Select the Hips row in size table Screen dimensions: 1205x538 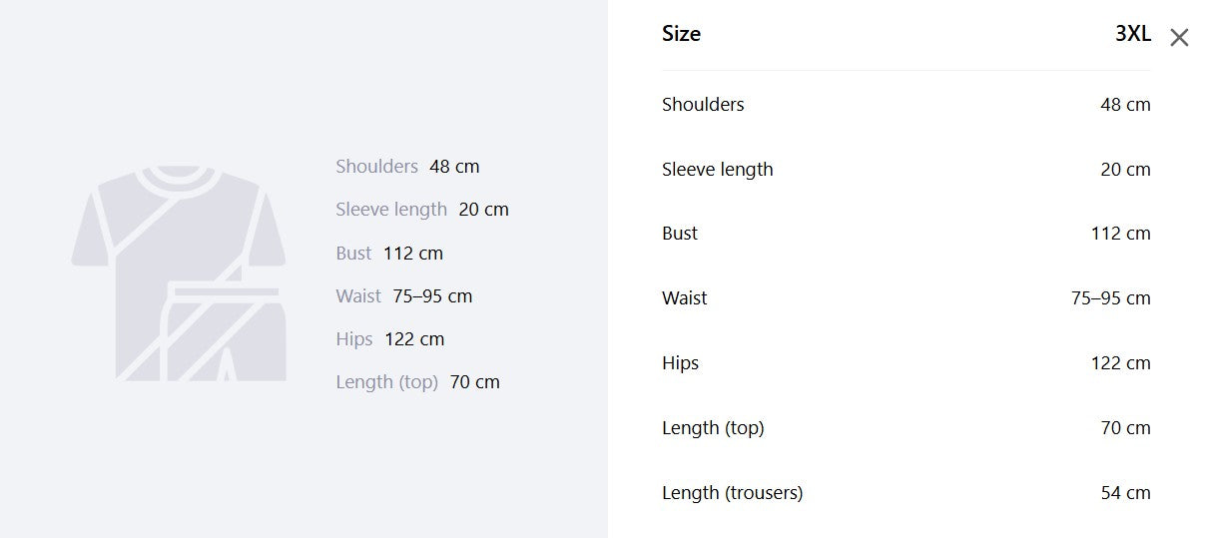[x=906, y=363]
